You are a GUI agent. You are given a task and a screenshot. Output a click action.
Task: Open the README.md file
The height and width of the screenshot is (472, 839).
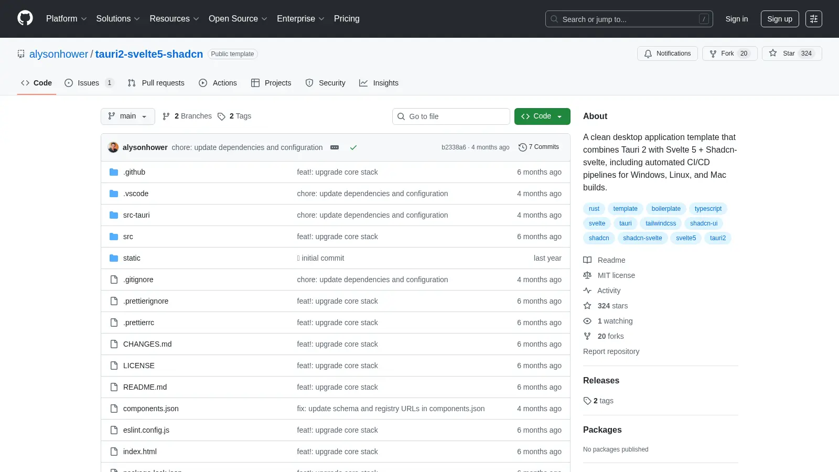145,387
